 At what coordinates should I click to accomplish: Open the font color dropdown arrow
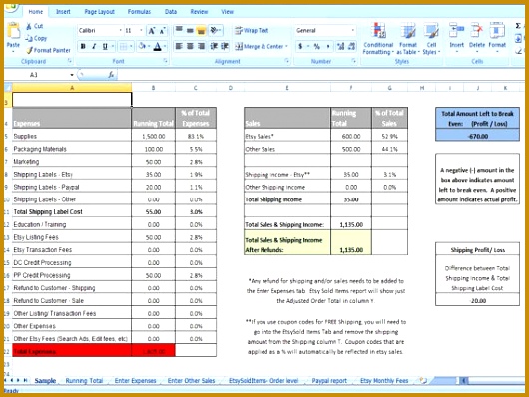coord(165,46)
